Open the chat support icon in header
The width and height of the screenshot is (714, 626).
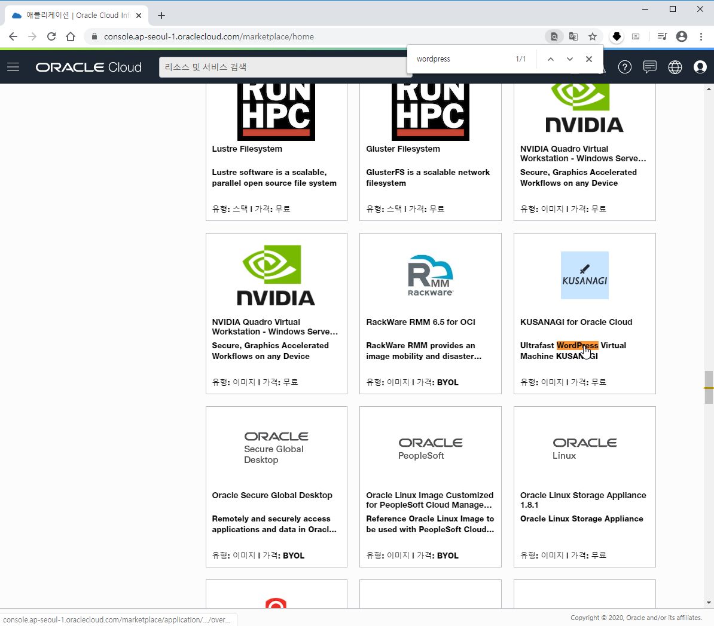point(650,67)
